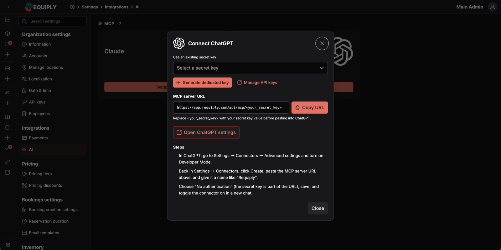Select AI under Integrations
The width and height of the screenshot is (501, 250).
tap(53, 149)
